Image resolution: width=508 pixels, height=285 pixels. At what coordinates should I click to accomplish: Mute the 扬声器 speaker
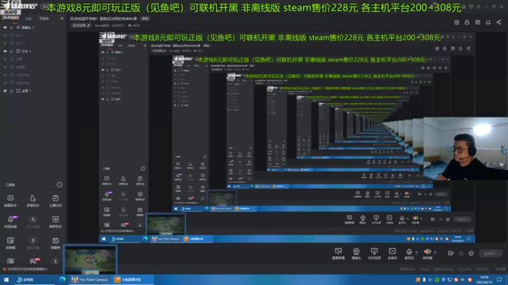[x=427, y=254]
